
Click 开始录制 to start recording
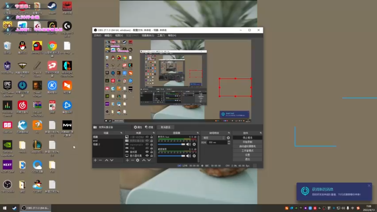[247, 142]
